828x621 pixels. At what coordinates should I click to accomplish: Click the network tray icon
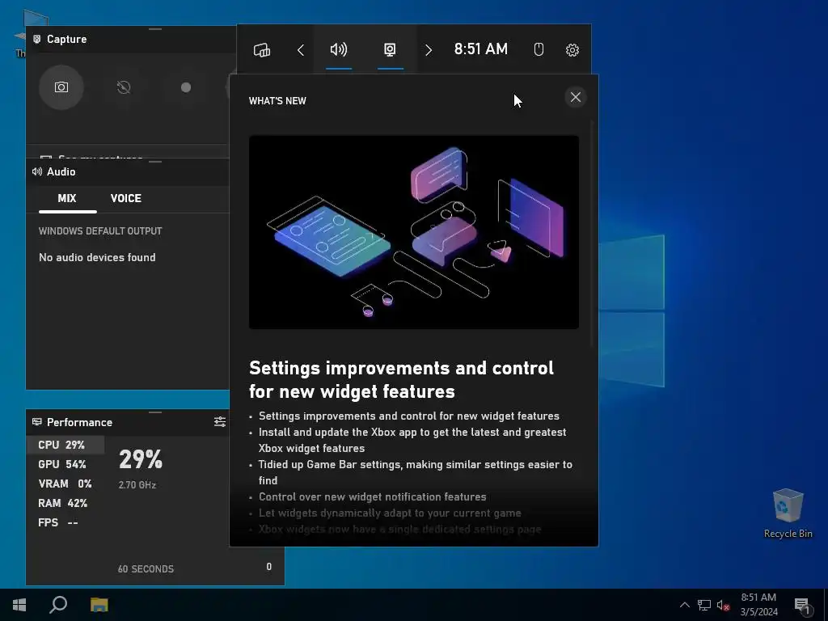(x=704, y=605)
